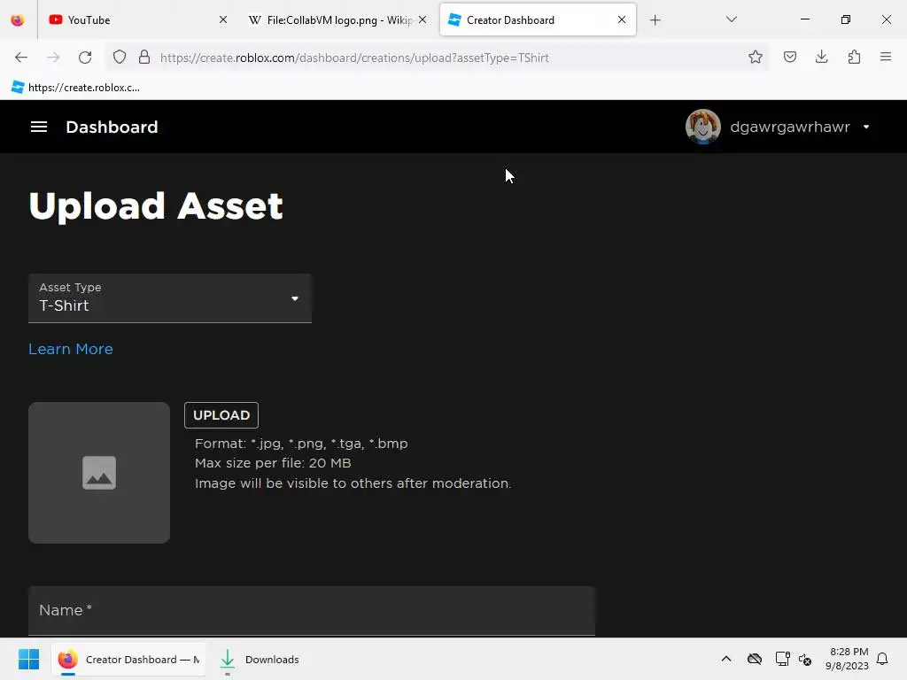This screenshot has height=680, width=907.
Task: Click the Creator Dashboard Firefox taskbar item
Action: 128,659
